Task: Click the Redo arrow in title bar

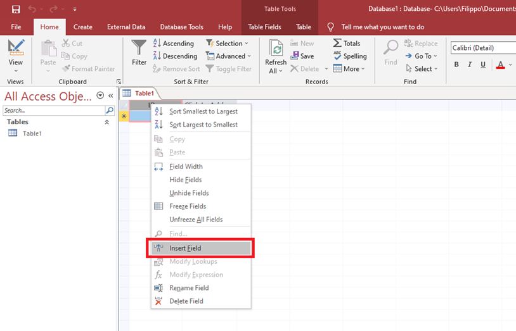Action: [x=53, y=9]
